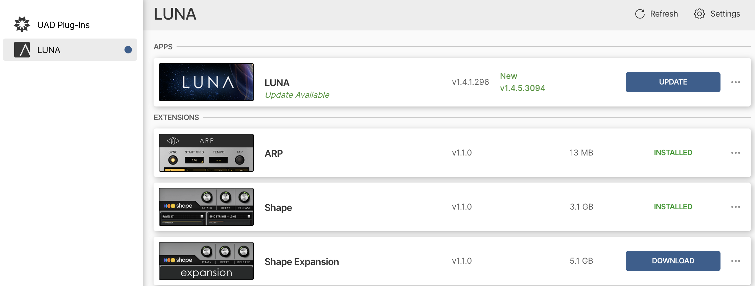755x286 pixels.
Task: Click the Refresh circular arrow icon
Action: [x=640, y=14]
